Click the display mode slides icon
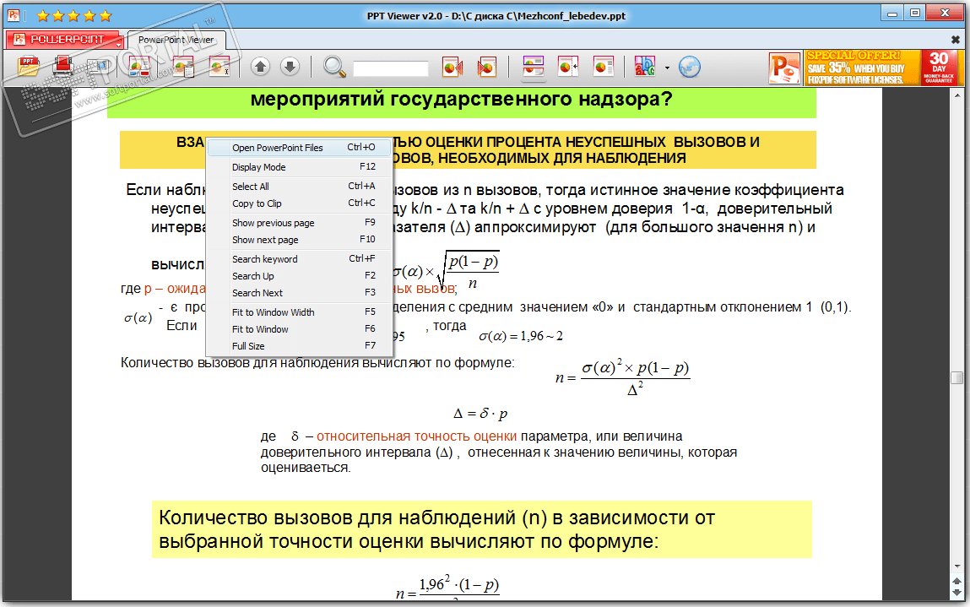The height and width of the screenshot is (607, 970). pos(139,66)
